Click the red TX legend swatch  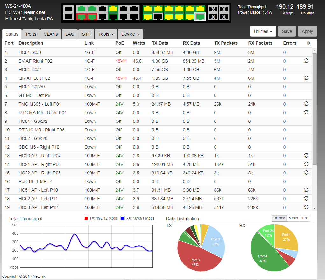pos(86,218)
